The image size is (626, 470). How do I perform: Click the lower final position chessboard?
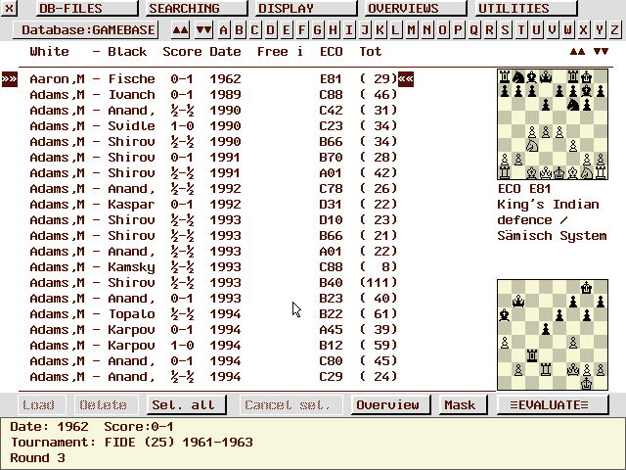click(x=553, y=335)
